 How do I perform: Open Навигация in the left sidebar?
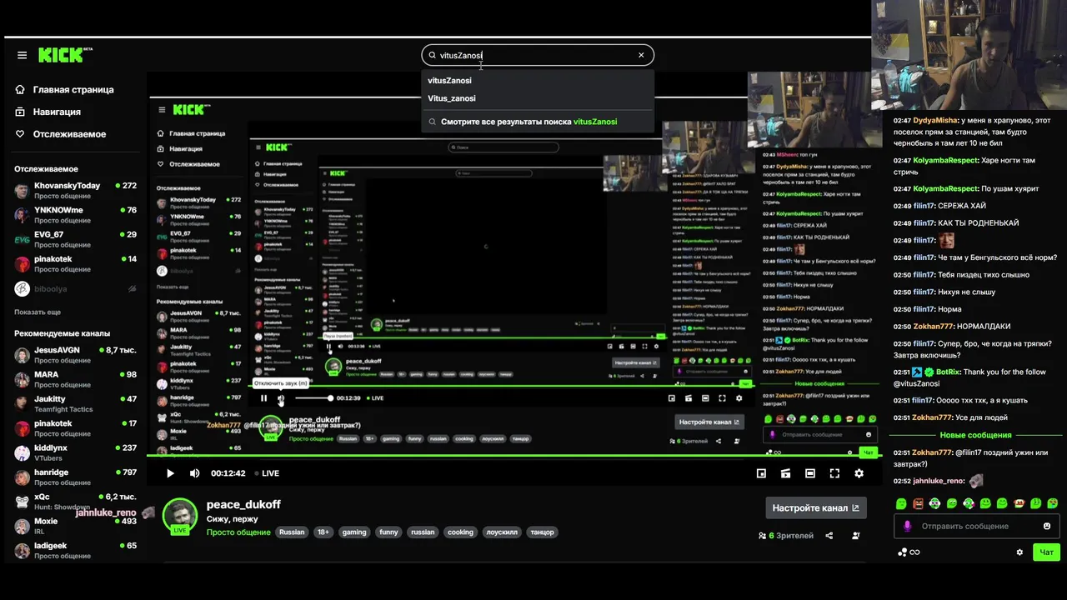[x=48, y=112]
